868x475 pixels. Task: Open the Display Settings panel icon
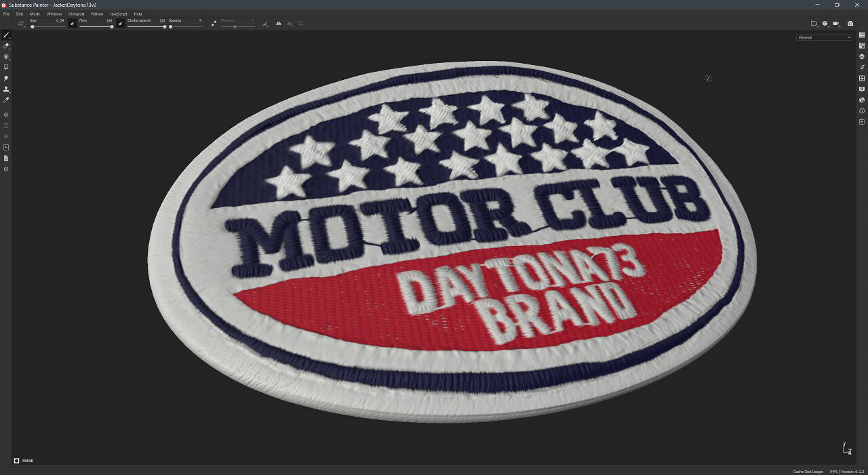click(862, 89)
